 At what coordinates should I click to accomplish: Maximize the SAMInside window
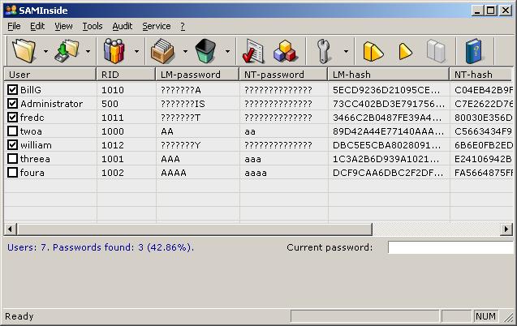pos(490,11)
